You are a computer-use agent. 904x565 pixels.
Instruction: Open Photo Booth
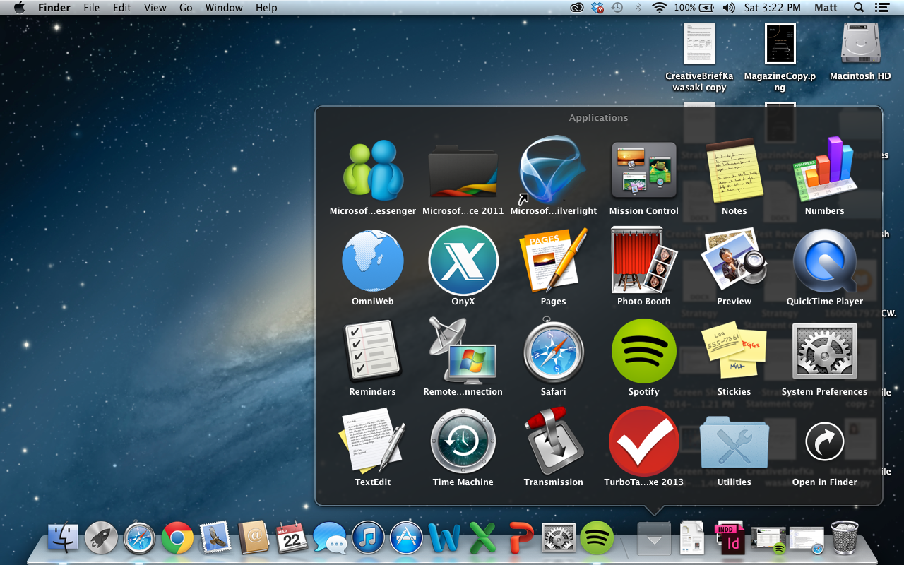644,261
